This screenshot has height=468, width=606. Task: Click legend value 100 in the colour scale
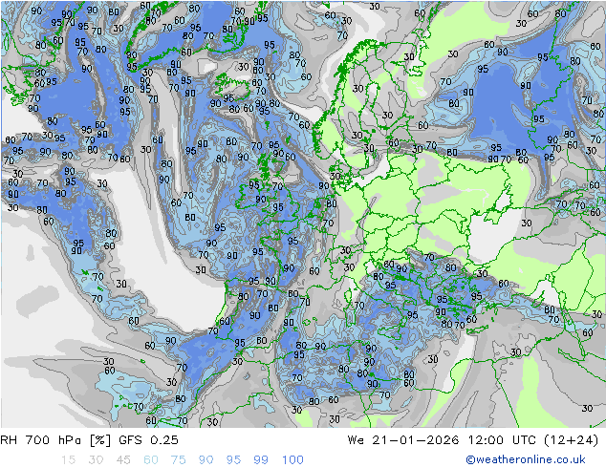292,459
